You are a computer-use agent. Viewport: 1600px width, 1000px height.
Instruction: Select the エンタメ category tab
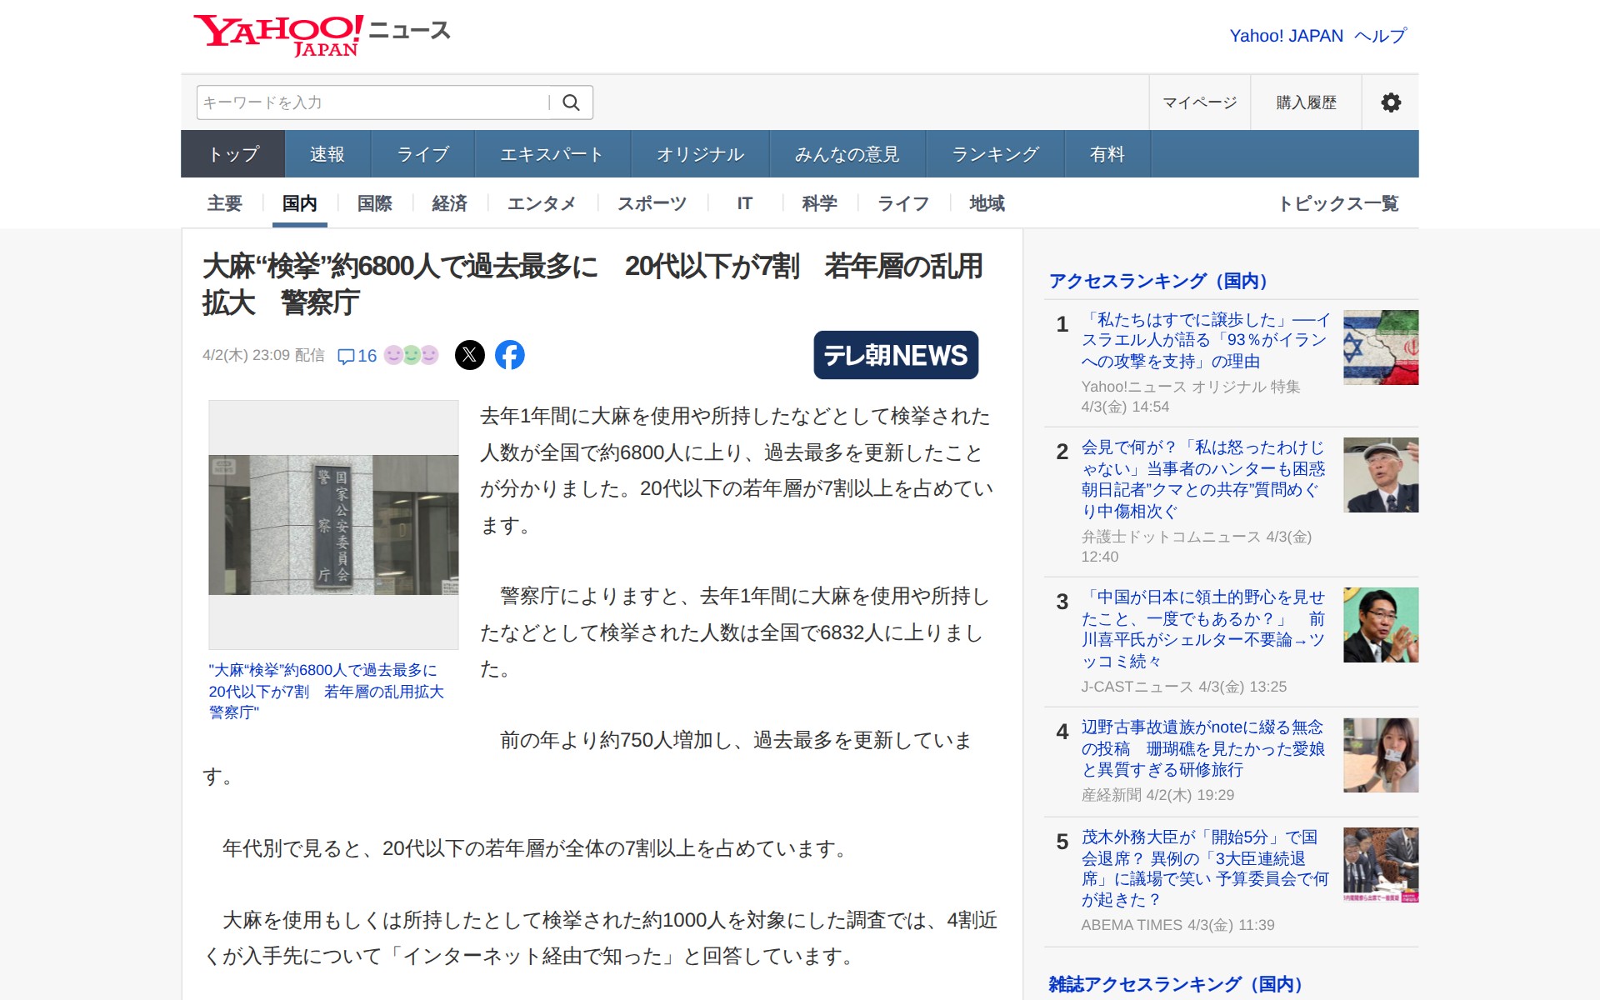(541, 203)
